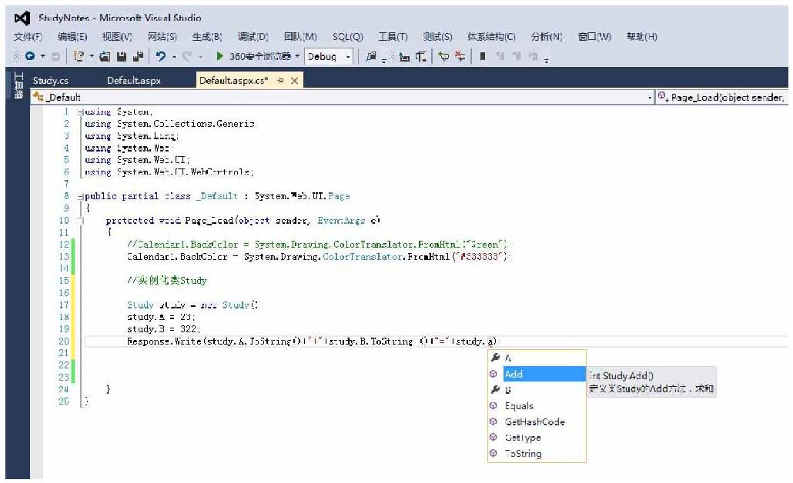
Task: Switch to the Default.aspx tab
Action: coord(134,80)
